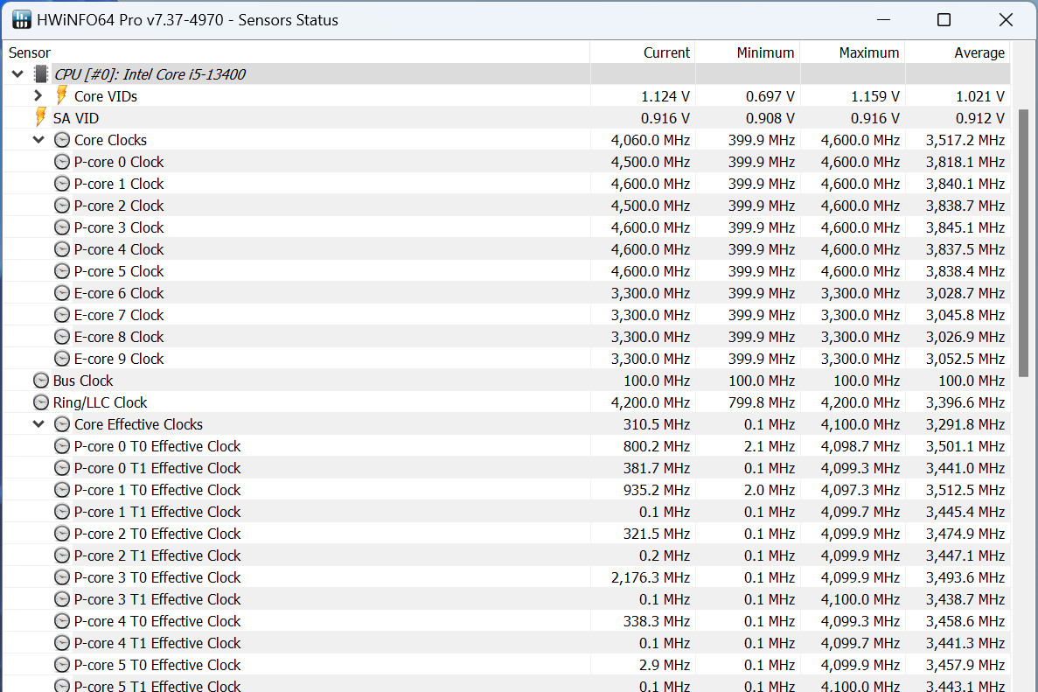Click the Core Effective Clocks icon
Viewport: 1038px width, 692px height.
[61, 423]
